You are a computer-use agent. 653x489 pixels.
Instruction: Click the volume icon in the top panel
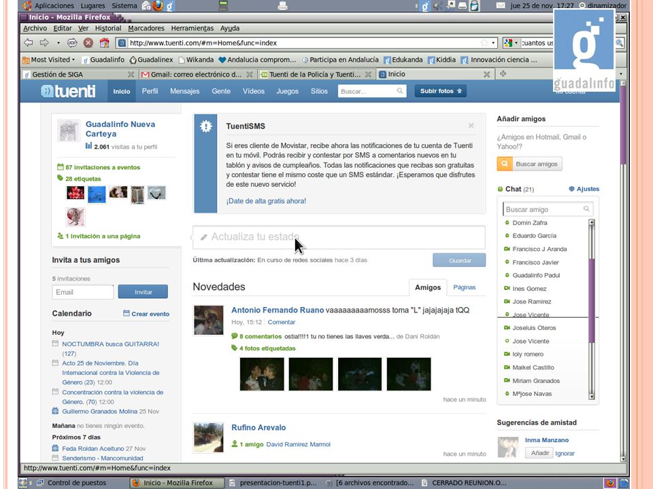click(x=437, y=5)
